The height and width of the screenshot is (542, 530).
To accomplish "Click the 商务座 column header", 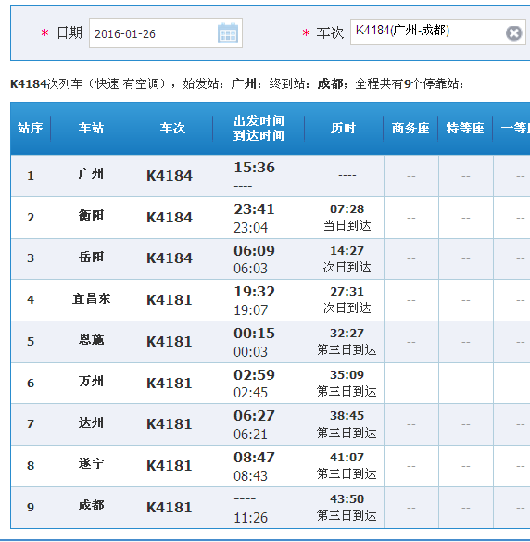I will (x=410, y=128).
